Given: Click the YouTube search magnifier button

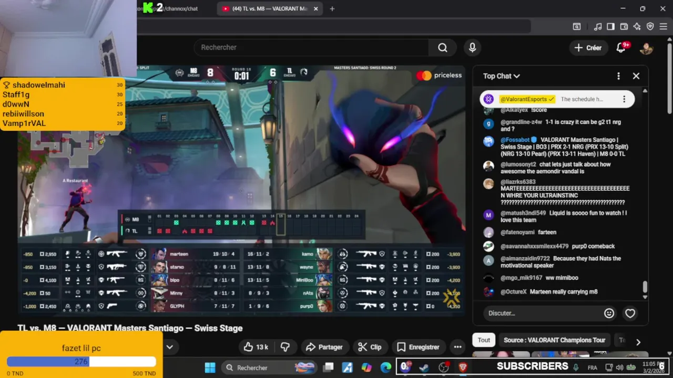Looking at the screenshot, I should 443,48.
